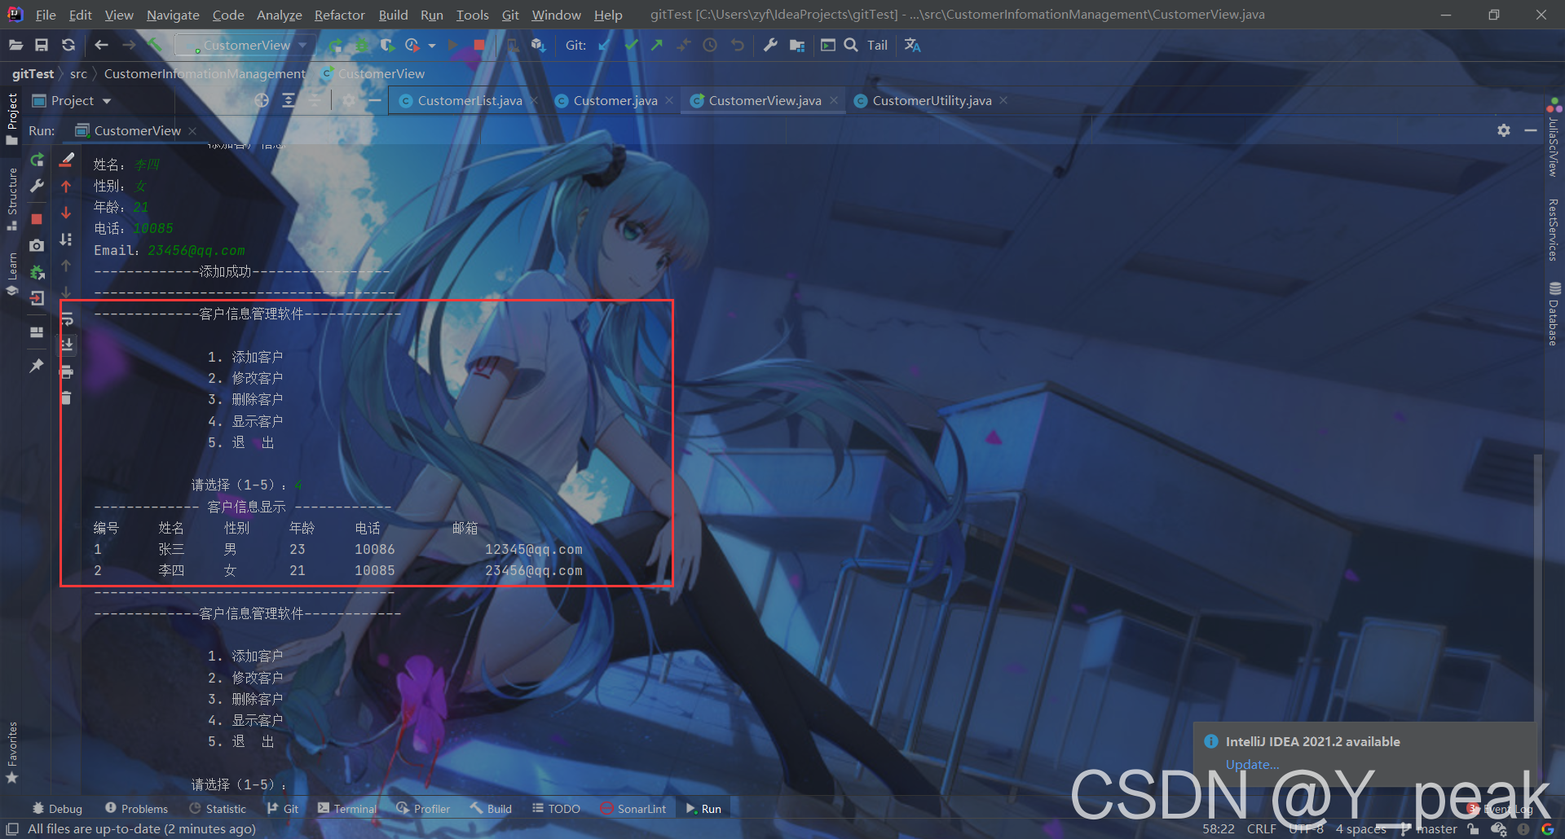The height and width of the screenshot is (839, 1565).
Task: Click the Git Commit checkmark
Action: click(x=631, y=45)
